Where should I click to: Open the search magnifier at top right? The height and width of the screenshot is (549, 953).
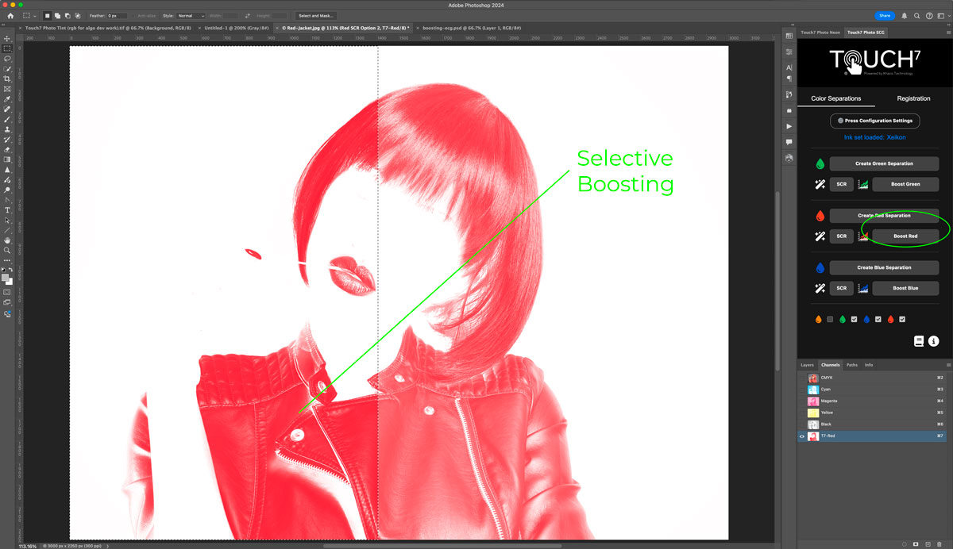[916, 15]
